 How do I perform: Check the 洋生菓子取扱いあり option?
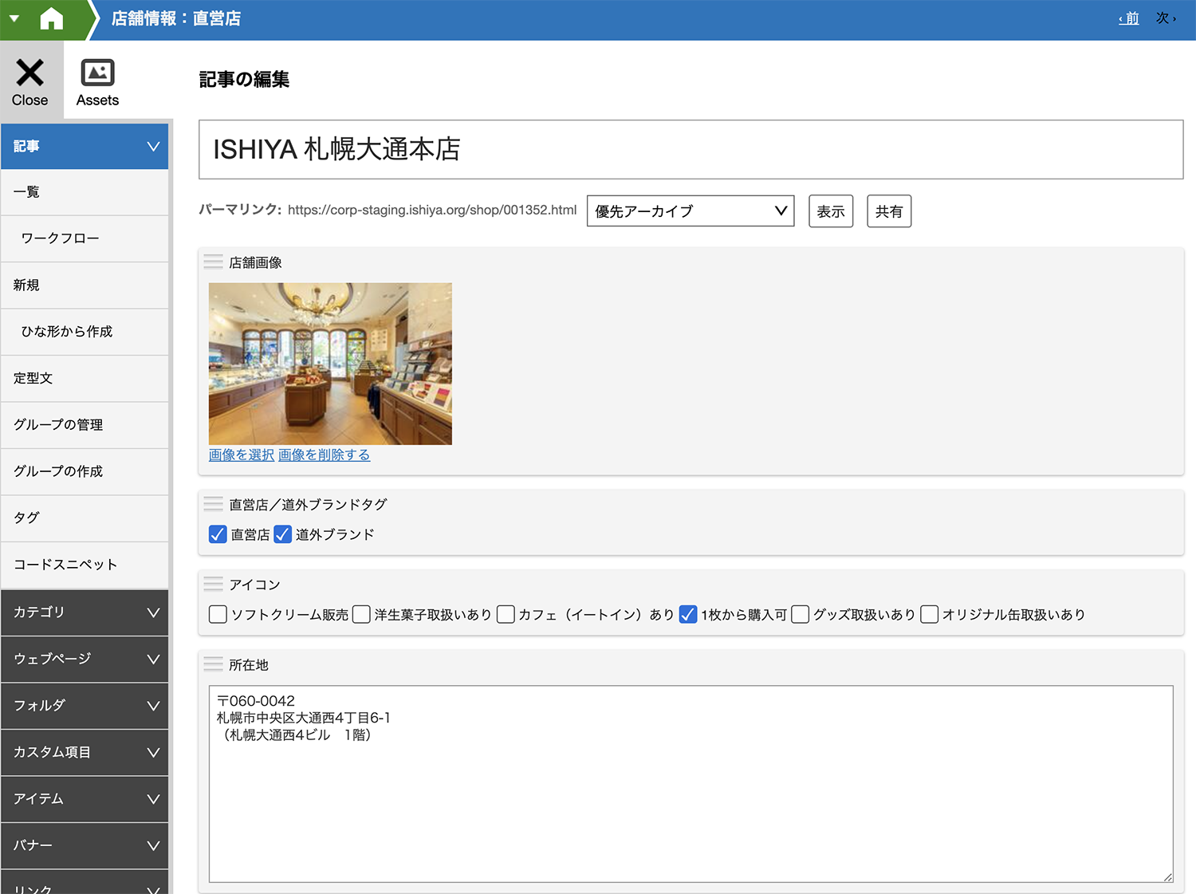click(361, 614)
